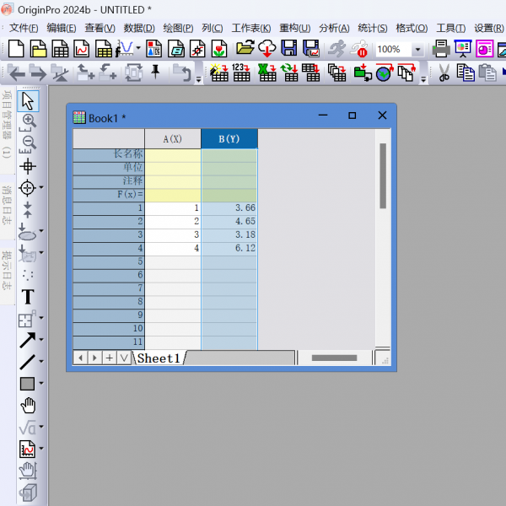This screenshot has height=506, width=506.
Task: Select the Pointer tool
Action: (28, 101)
